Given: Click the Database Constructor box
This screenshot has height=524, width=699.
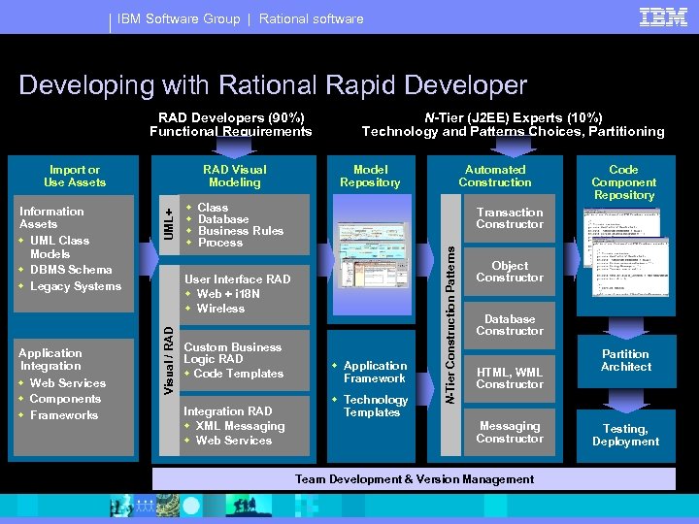Looking at the screenshot, I should click(x=510, y=325).
